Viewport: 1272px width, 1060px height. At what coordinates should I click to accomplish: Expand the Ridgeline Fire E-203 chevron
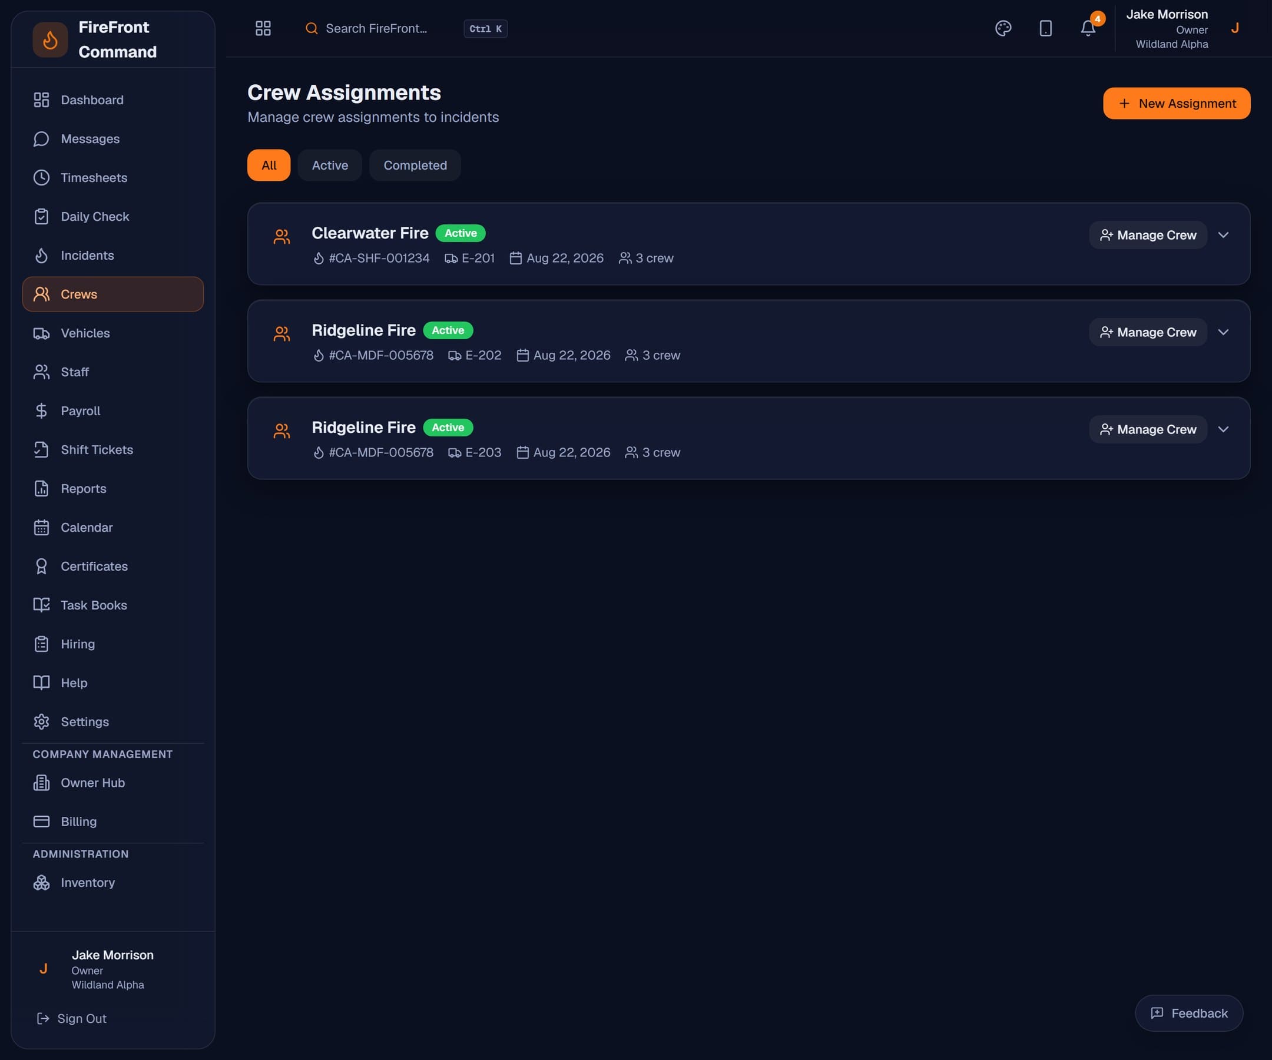click(1223, 429)
